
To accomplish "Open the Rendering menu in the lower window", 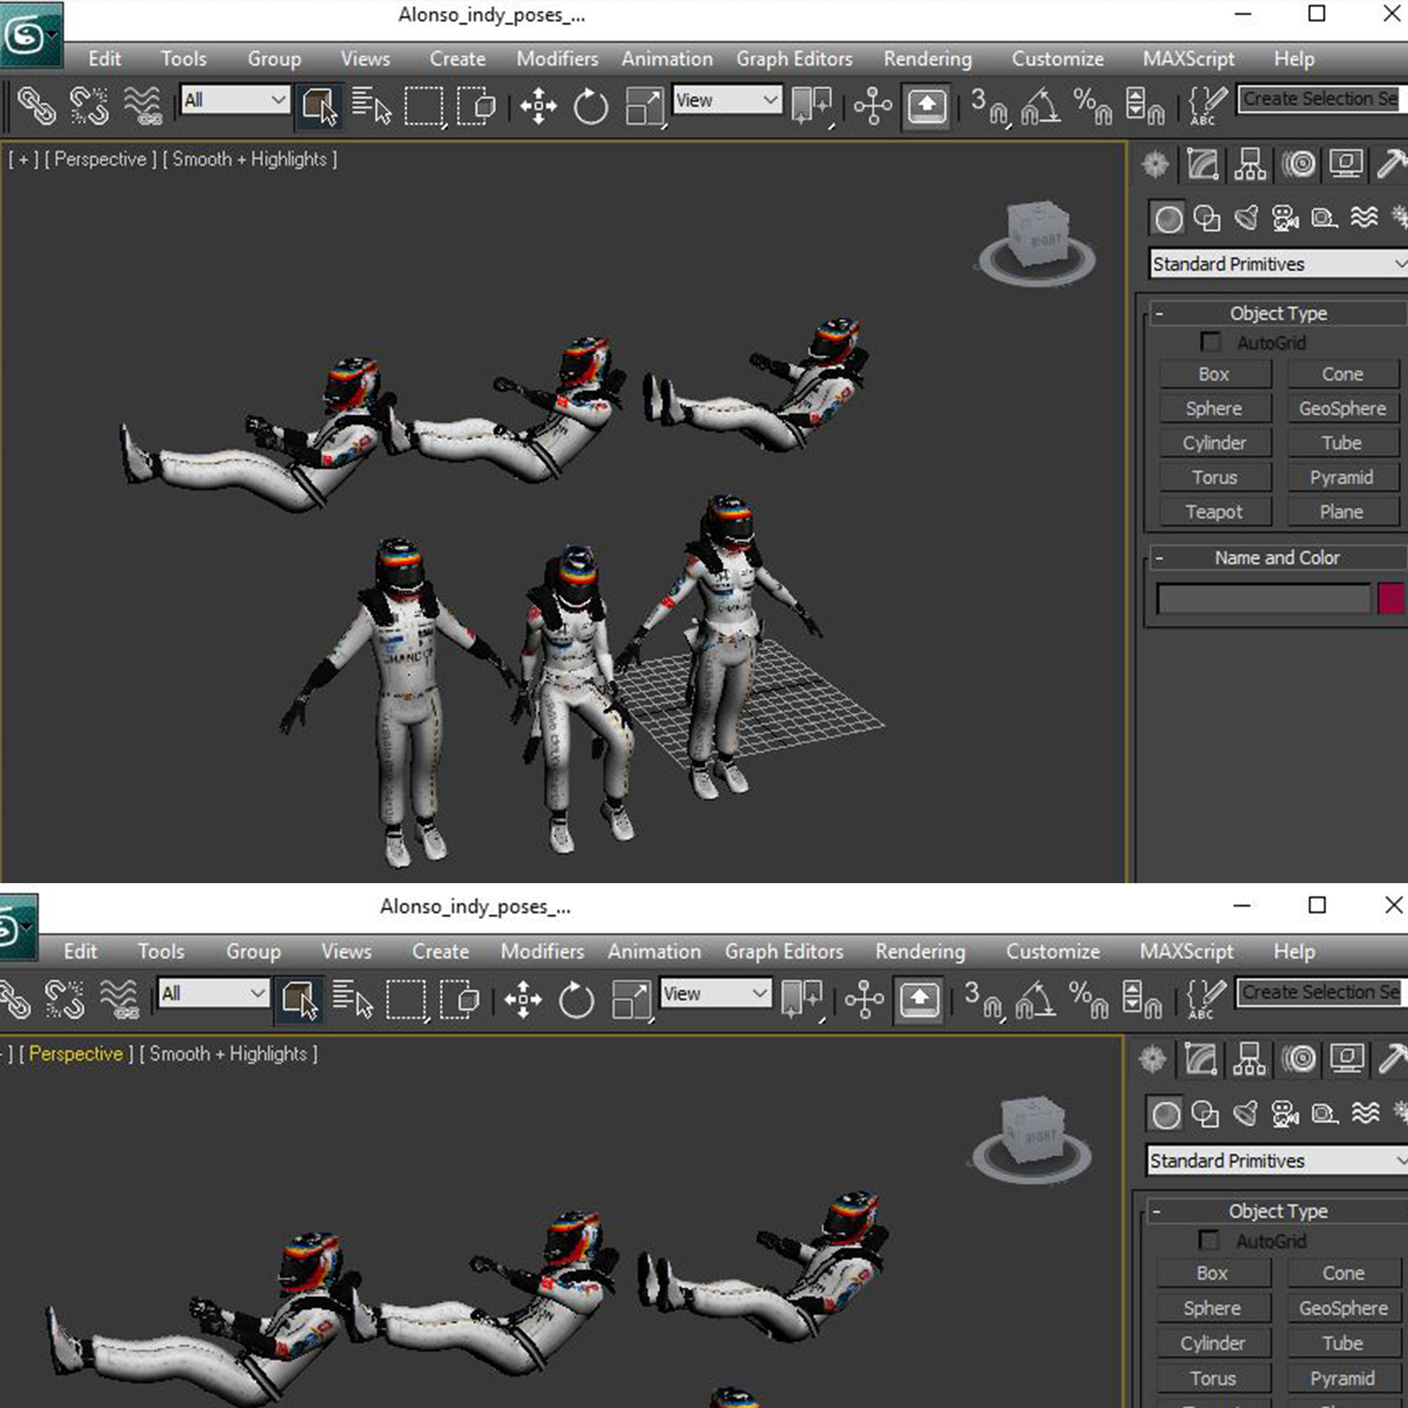I will pos(920,951).
